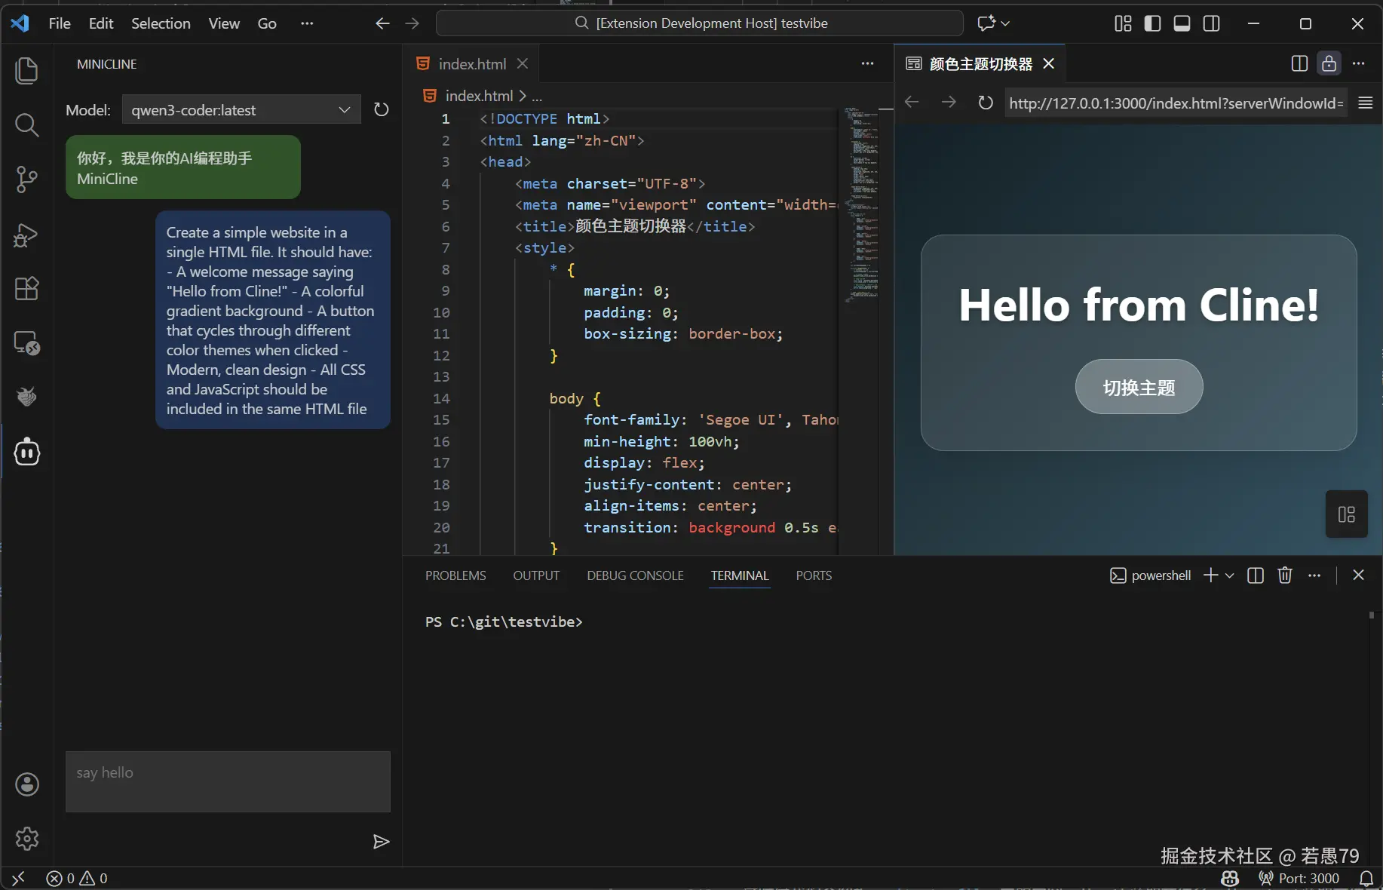Refresh the model list next to dropdown
The width and height of the screenshot is (1383, 890).
(x=382, y=110)
